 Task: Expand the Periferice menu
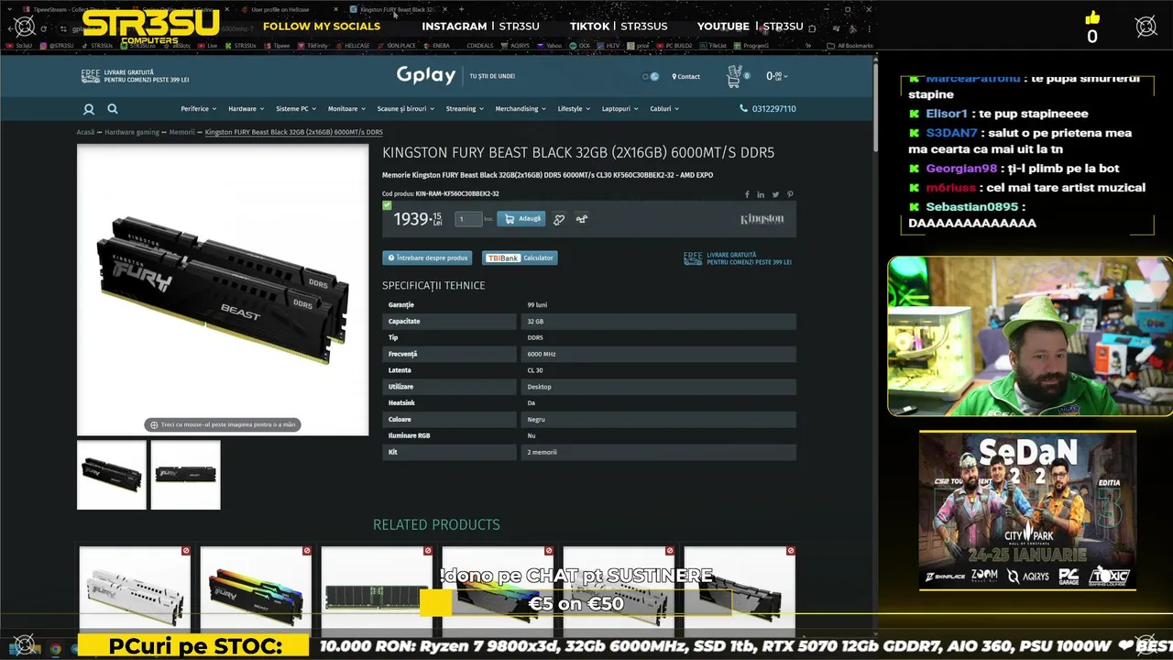pos(198,109)
